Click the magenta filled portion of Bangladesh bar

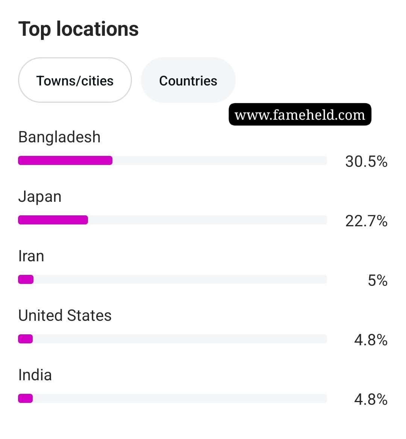point(65,160)
